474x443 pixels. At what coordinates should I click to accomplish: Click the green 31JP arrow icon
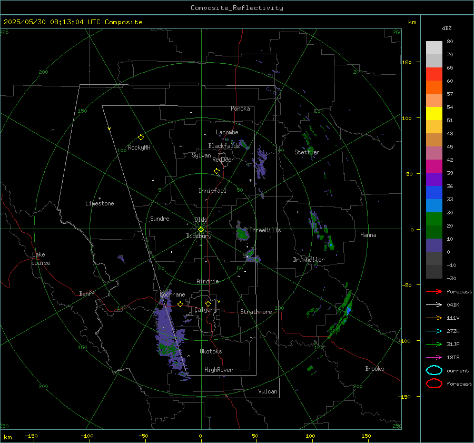[434, 344]
